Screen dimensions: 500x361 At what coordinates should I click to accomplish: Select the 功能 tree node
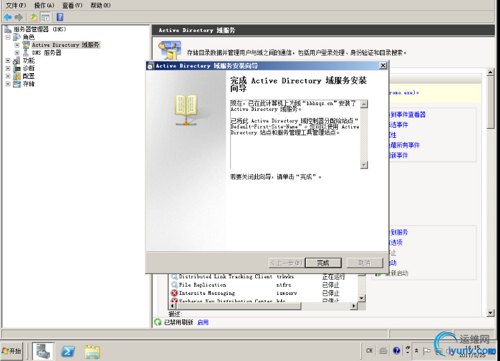28,60
